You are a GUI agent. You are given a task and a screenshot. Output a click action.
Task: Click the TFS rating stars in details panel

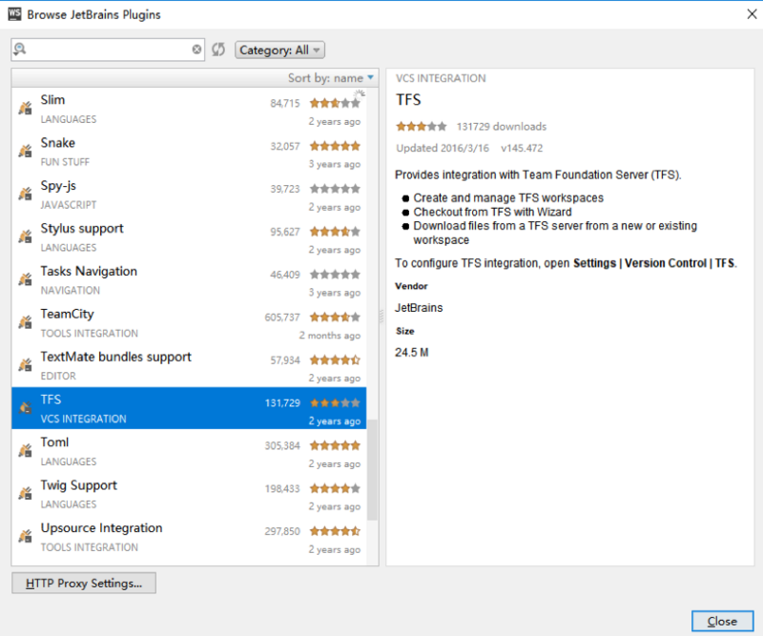(421, 127)
